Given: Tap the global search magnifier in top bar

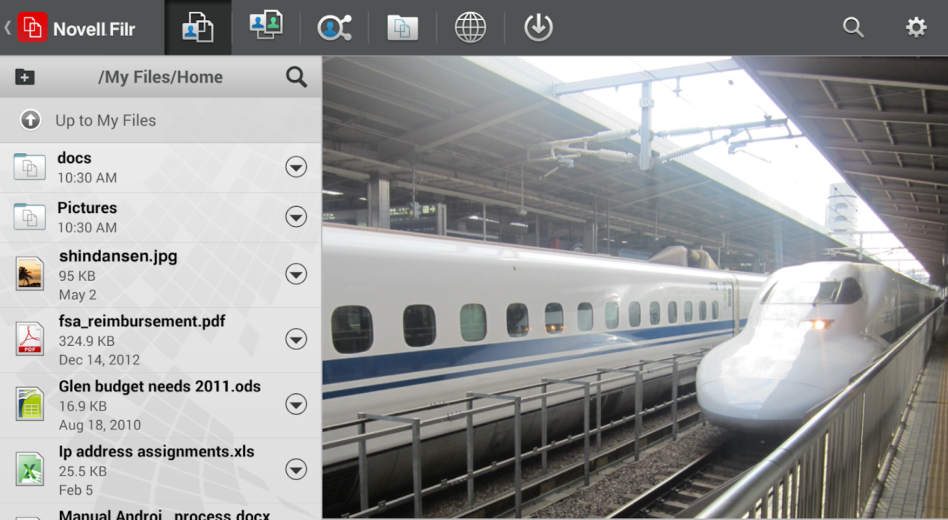Looking at the screenshot, I should click(853, 27).
